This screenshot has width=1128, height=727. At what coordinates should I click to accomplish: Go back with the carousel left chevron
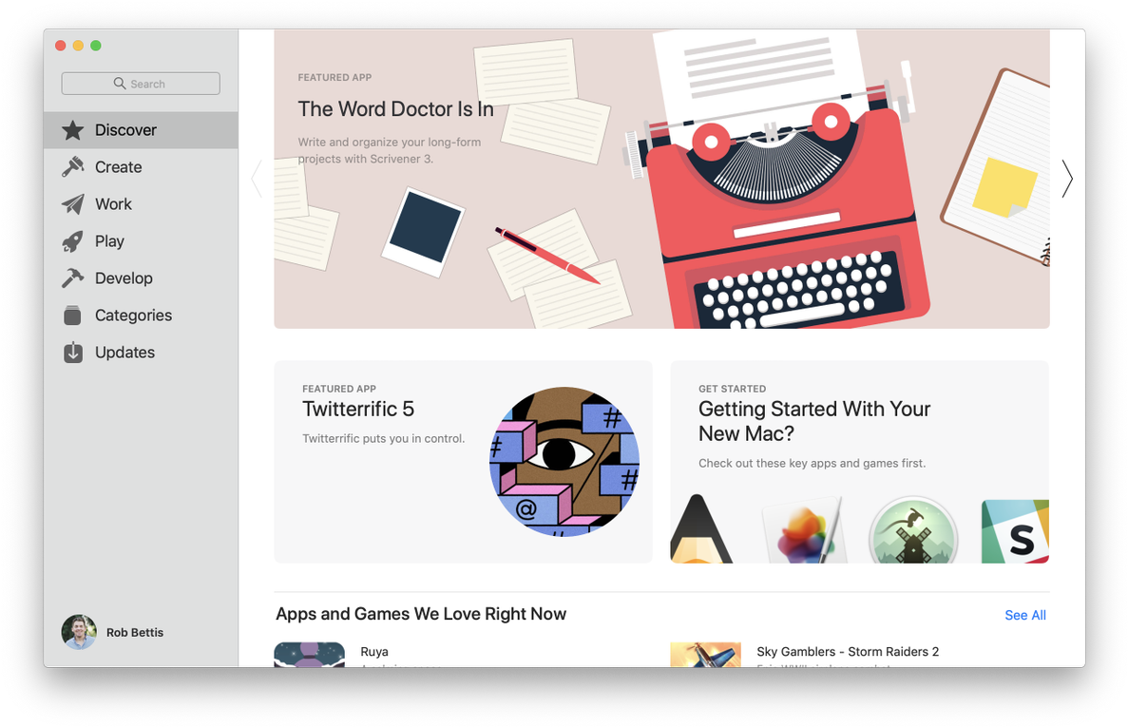257,179
